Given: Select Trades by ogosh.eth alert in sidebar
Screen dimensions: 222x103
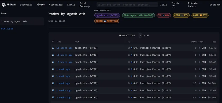Looking at the screenshot, I should click(x=22, y=21).
